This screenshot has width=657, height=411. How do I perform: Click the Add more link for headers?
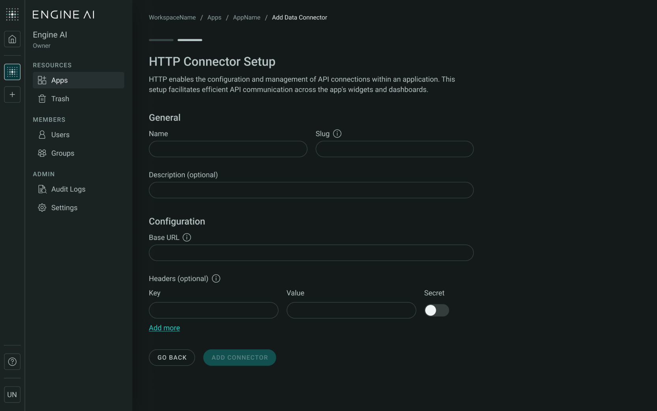(164, 328)
